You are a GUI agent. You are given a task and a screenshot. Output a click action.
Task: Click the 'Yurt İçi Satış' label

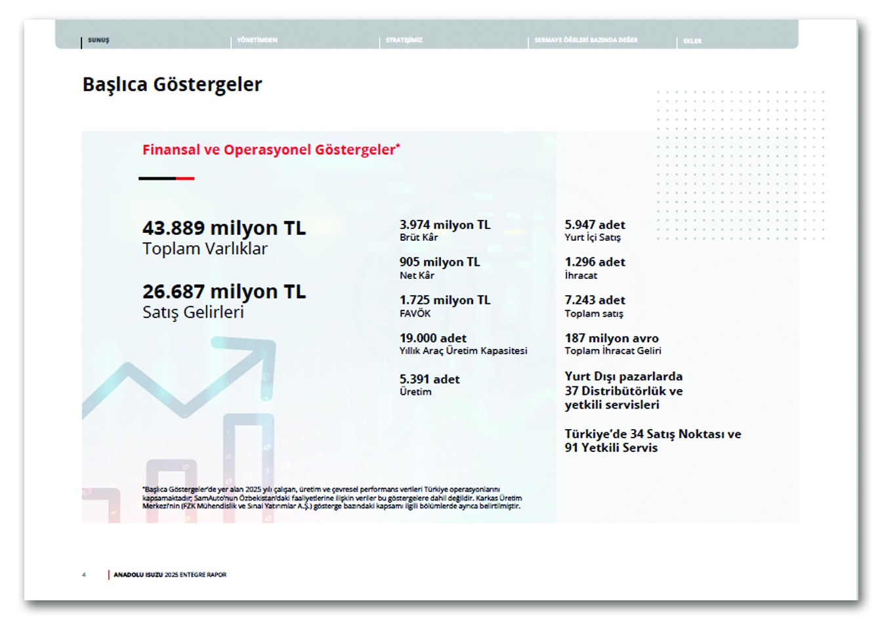[593, 238]
